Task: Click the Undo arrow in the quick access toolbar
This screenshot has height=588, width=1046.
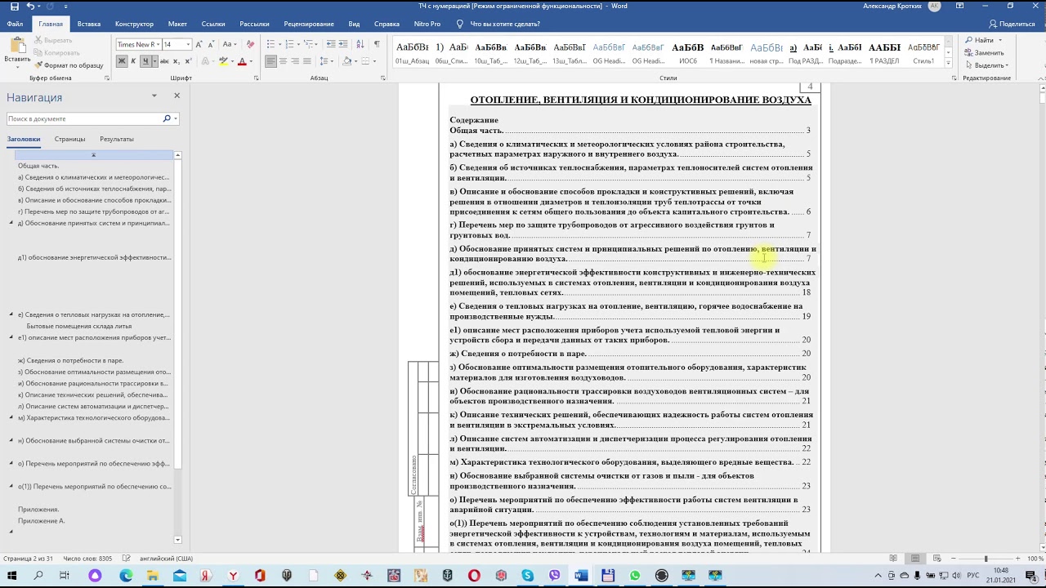Action: point(31,6)
